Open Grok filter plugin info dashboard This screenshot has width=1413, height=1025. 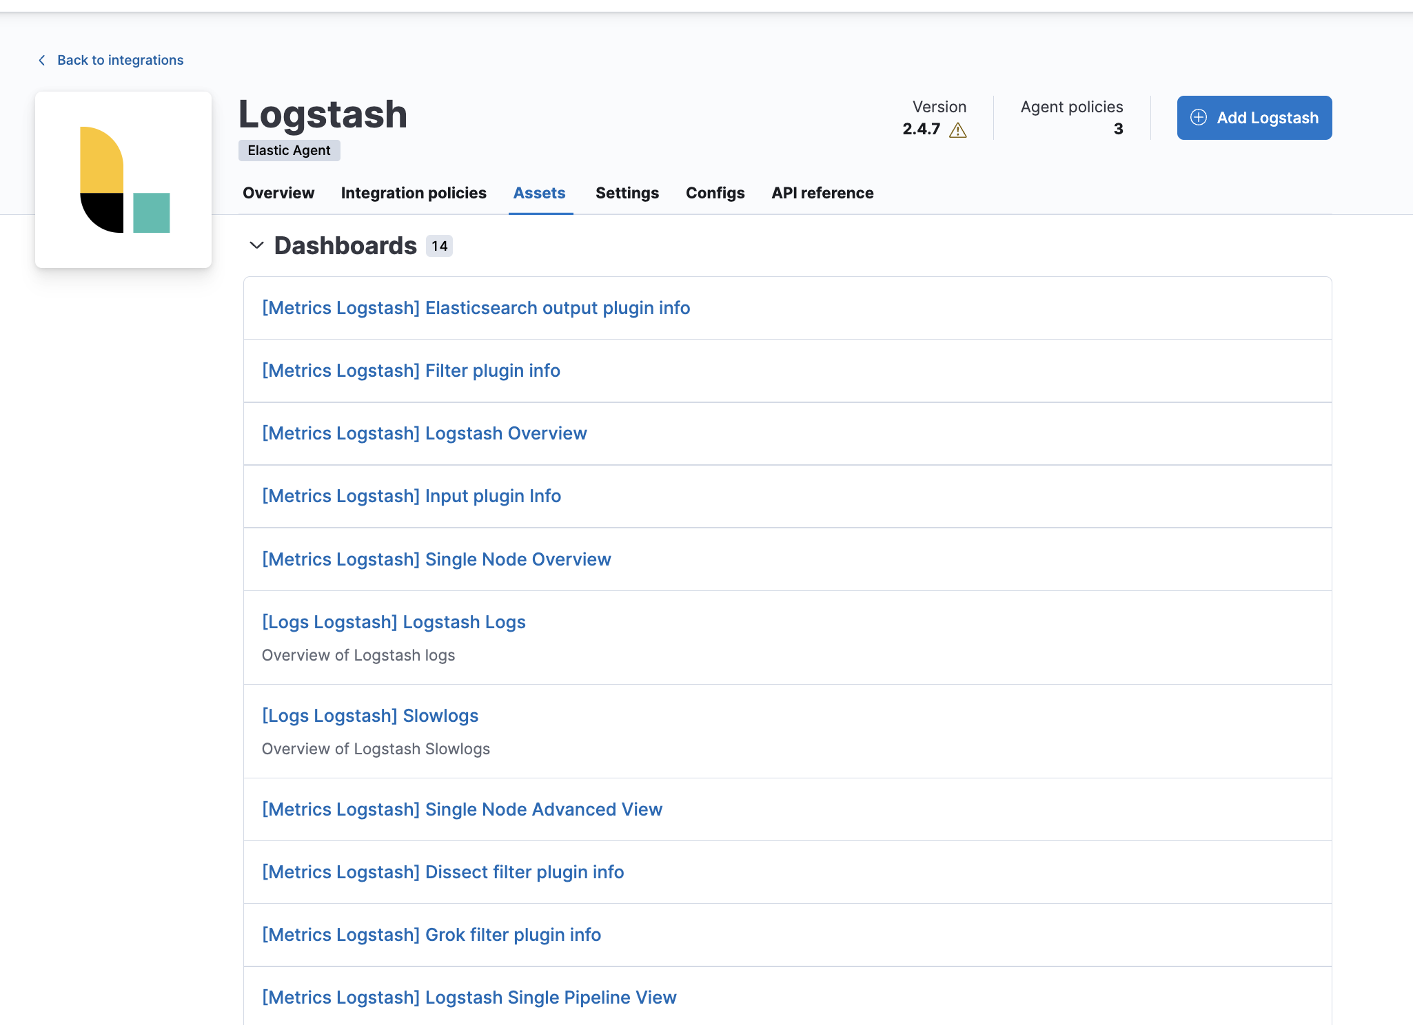coord(431,935)
